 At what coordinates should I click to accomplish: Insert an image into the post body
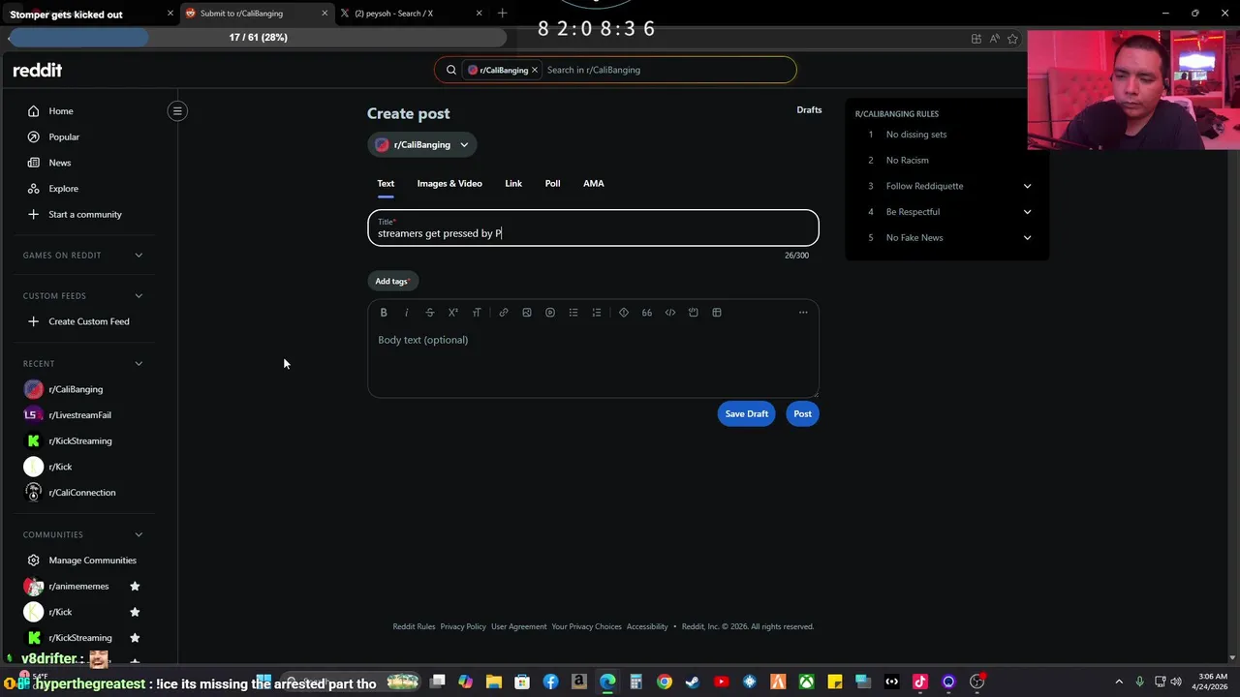click(x=527, y=313)
